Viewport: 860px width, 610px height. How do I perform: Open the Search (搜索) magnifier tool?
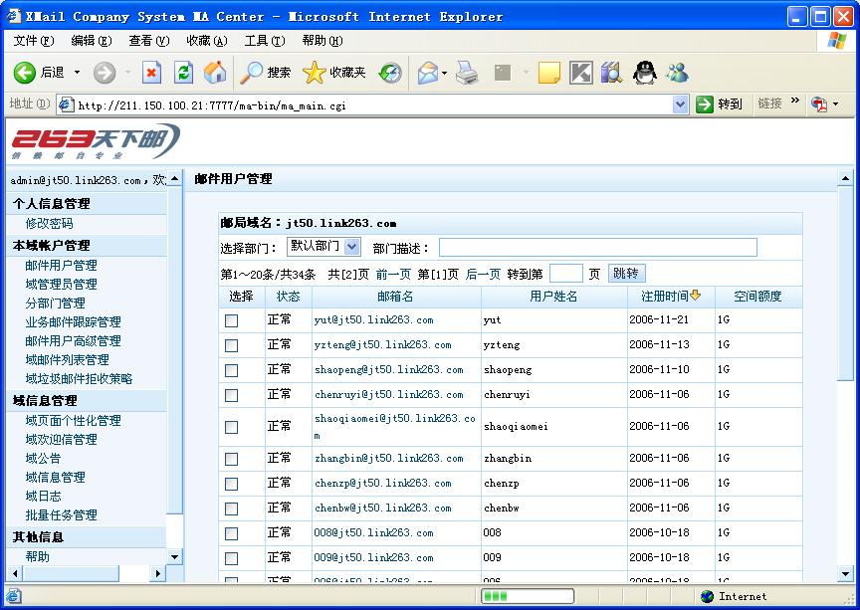coord(252,73)
